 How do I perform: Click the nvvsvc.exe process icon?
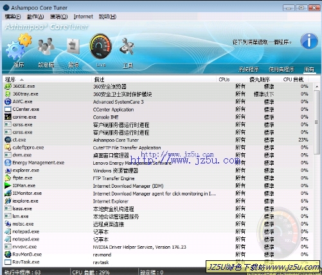[8, 247]
